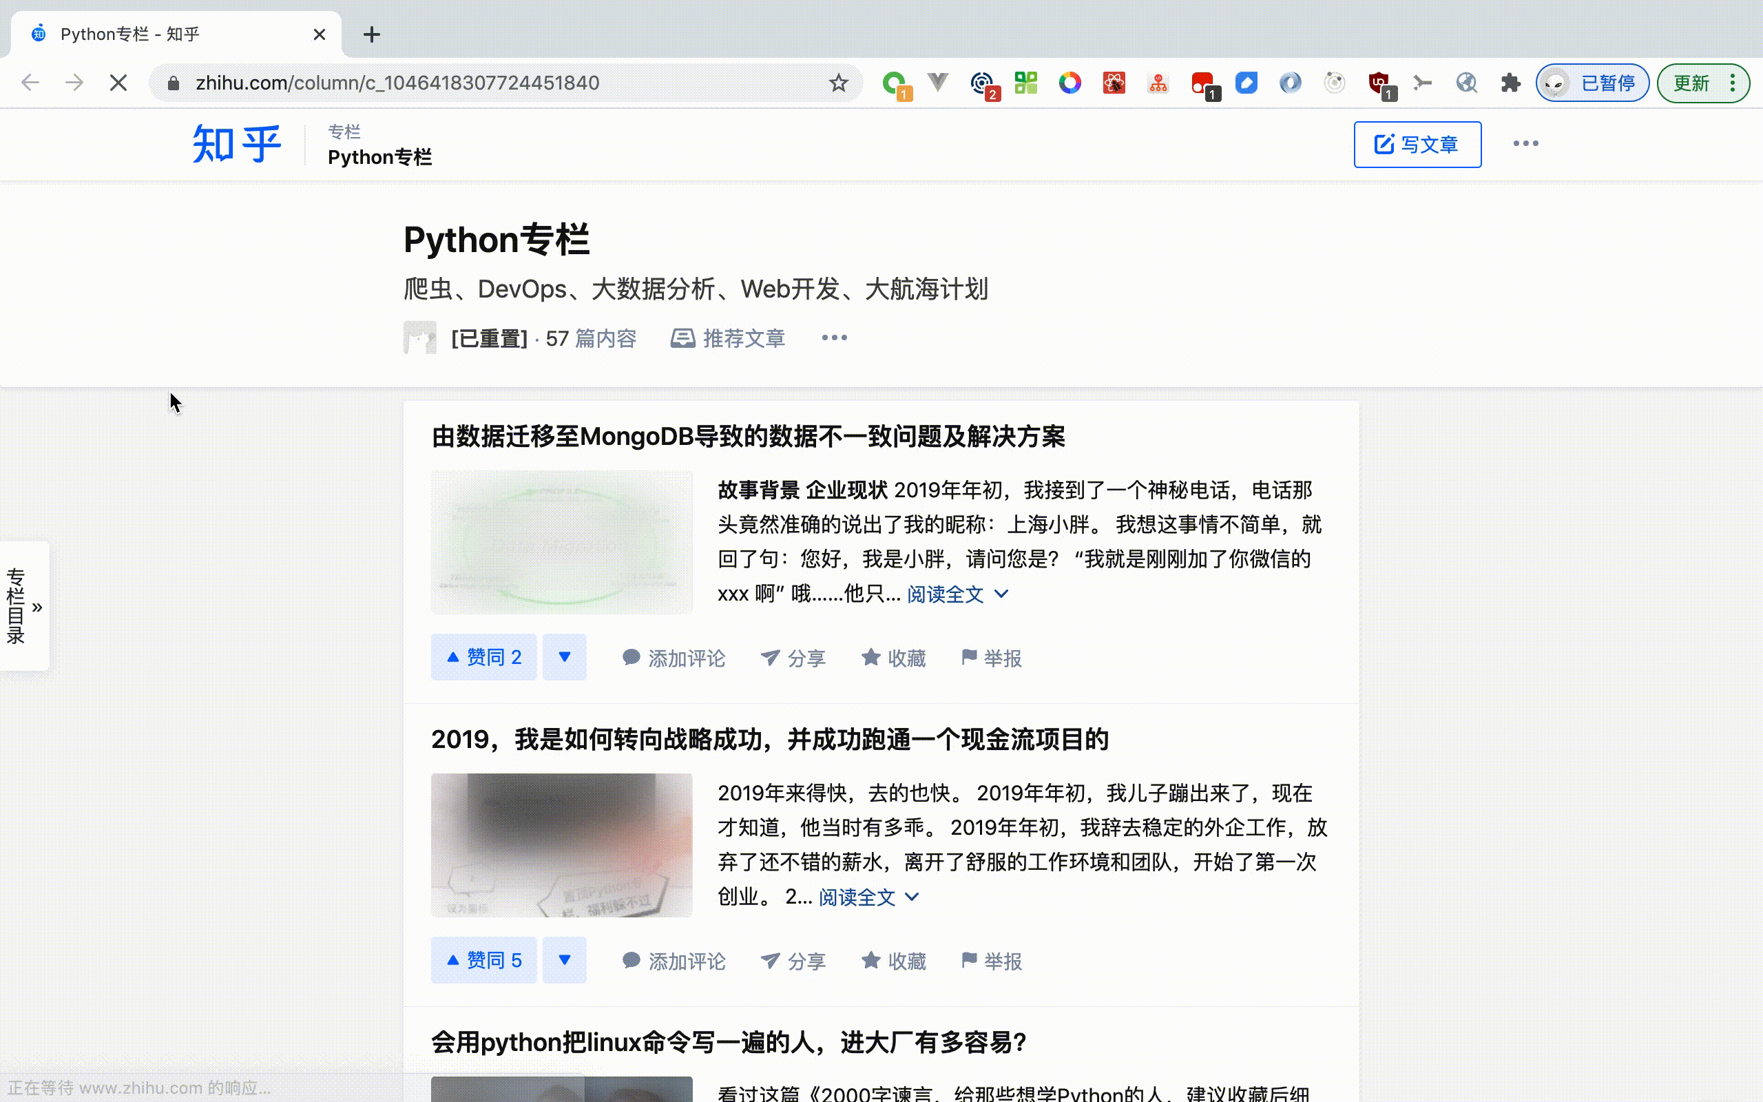Report the MongoDB article with 举报
This screenshot has height=1102, width=1763.
pyautogui.click(x=992, y=658)
